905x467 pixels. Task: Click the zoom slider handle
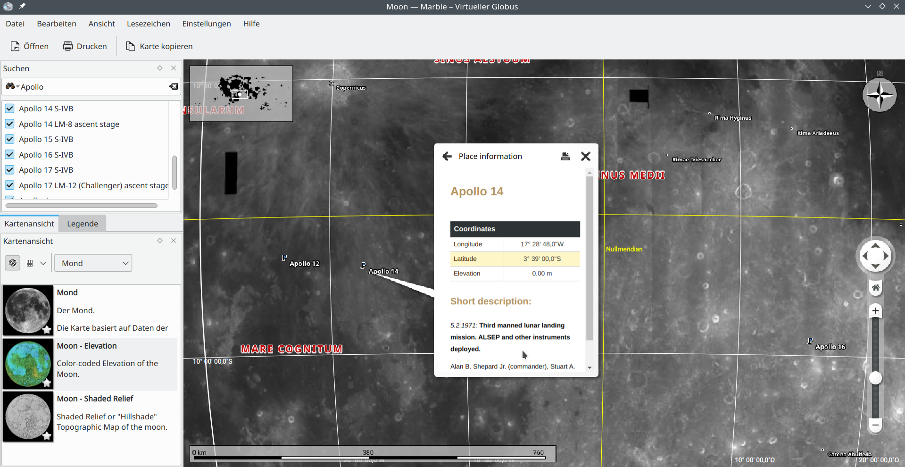pyautogui.click(x=875, y=378)
